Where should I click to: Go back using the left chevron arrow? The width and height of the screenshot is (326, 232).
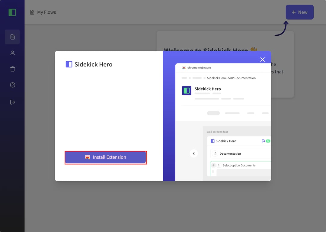193,153
